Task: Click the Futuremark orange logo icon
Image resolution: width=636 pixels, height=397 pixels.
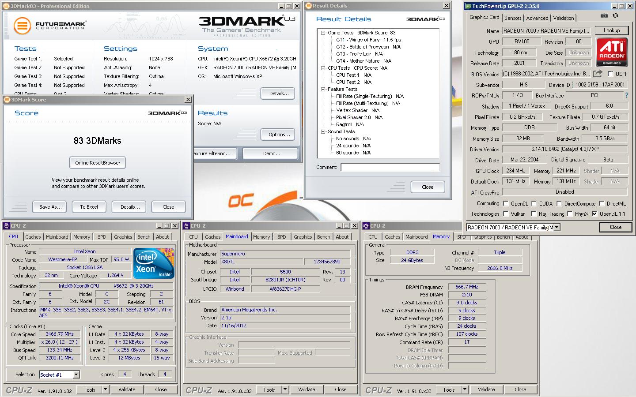Action: point(22,26)
